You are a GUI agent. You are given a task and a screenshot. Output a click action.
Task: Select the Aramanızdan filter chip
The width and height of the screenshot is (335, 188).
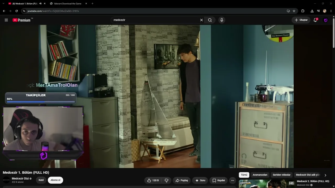(x=260, y=175)
